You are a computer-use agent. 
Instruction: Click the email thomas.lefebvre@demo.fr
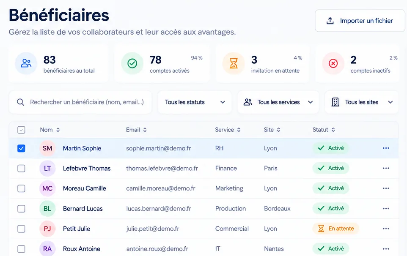[x=162, y=169]
